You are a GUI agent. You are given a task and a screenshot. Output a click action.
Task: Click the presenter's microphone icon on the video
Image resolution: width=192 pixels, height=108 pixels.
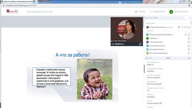click(x=112, y=41)
